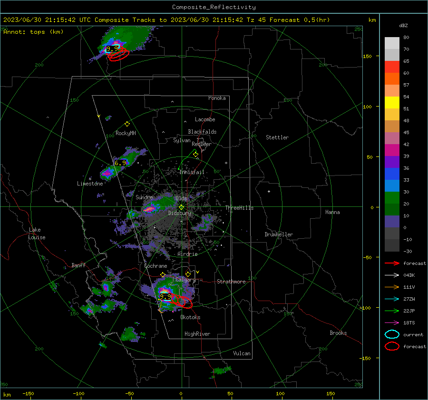The image size is (428, 400).
Task: Click the 9.9 storm top label near Calgary
Action: (x=165, y=297)
